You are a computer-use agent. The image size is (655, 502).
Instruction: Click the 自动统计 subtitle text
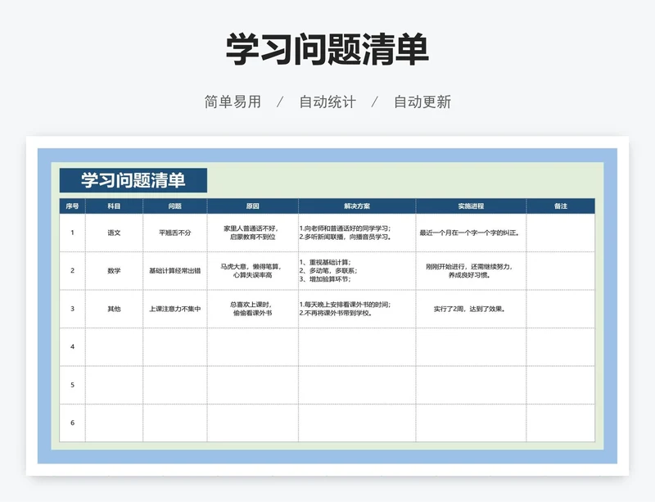(327, 102)
